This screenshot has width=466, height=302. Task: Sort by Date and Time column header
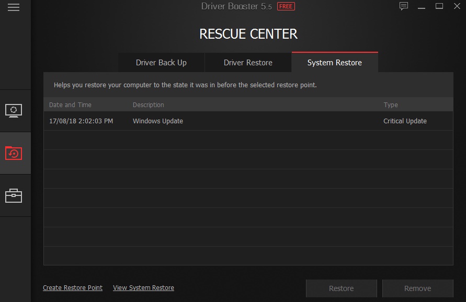pyautogui.click(x=70, y=105)
